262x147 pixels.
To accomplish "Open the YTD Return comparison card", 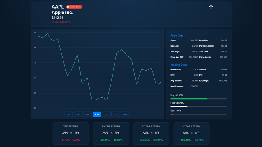I will pyautogui.click(x=71, y=134).
